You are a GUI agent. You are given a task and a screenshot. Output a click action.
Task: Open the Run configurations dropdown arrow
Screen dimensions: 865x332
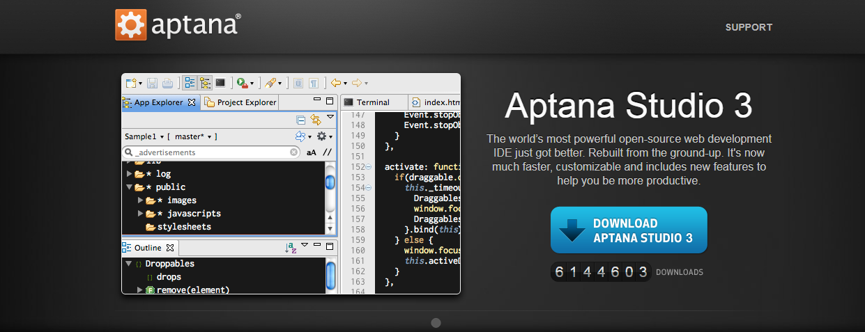[x=252, y=84]
